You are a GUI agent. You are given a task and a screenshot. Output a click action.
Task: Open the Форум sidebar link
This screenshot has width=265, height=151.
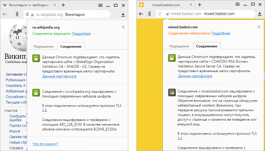pos(14,131)
